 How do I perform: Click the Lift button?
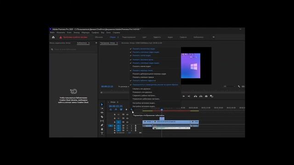pyautogui.click(x=195, y=96)
